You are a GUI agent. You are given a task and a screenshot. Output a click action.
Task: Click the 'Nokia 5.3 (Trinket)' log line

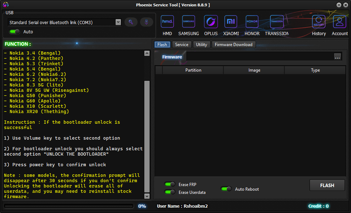[34, 64]
